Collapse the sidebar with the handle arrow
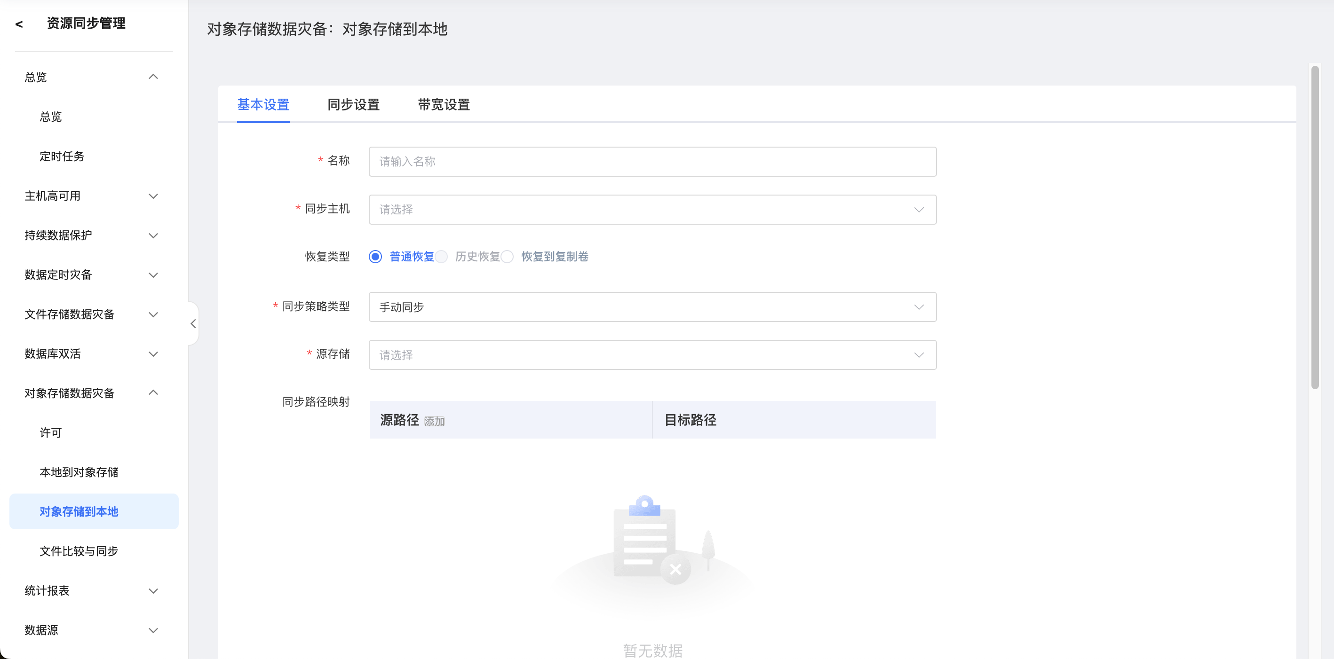This screenshot has width=1334, height=659. click(x=193, y=323)
